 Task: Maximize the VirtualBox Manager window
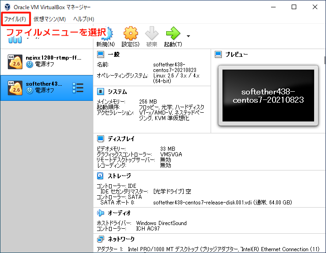coord(294,7)
